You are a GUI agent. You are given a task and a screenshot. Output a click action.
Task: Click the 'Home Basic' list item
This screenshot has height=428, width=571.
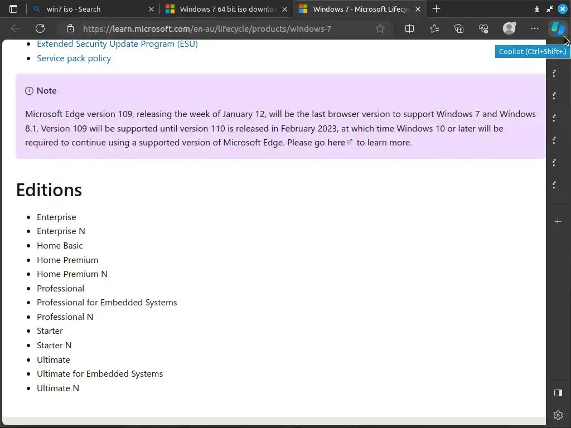point(60,246)
